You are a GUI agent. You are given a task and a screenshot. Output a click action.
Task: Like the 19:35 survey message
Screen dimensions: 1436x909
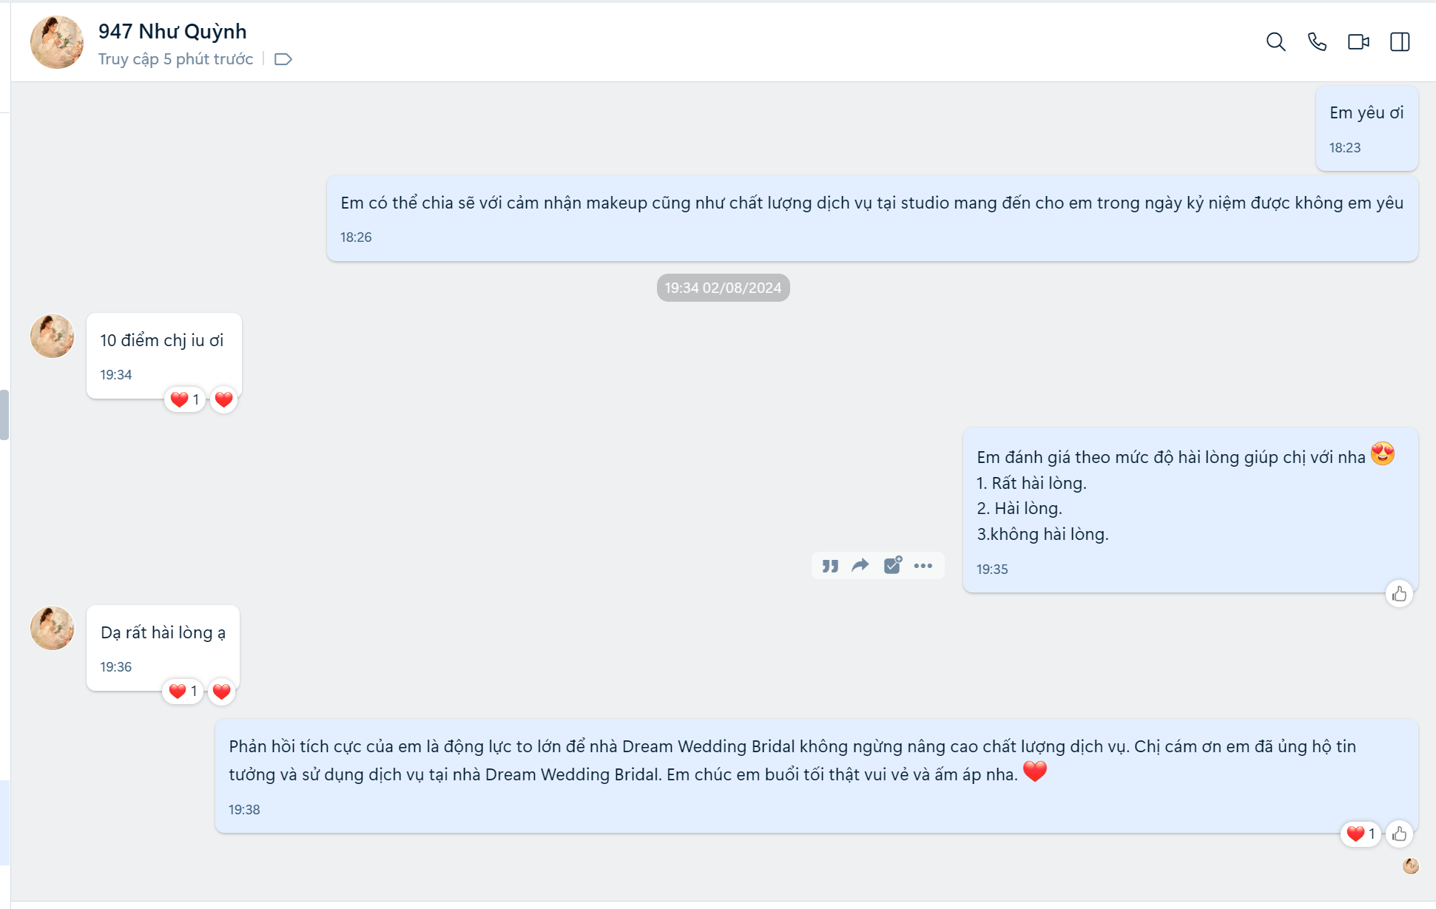[x=1399, y=594]
